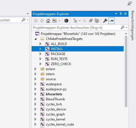Select the RUN_TESTS project icon
The image size is (136, 128).
(47, 59)
